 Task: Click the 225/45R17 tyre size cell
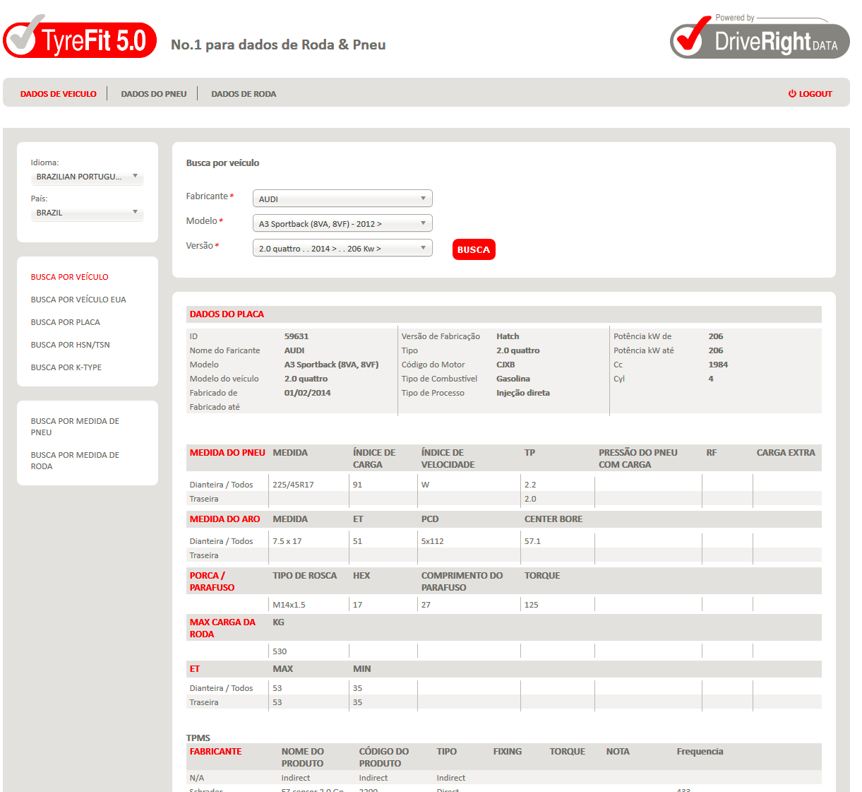[293, 485]
